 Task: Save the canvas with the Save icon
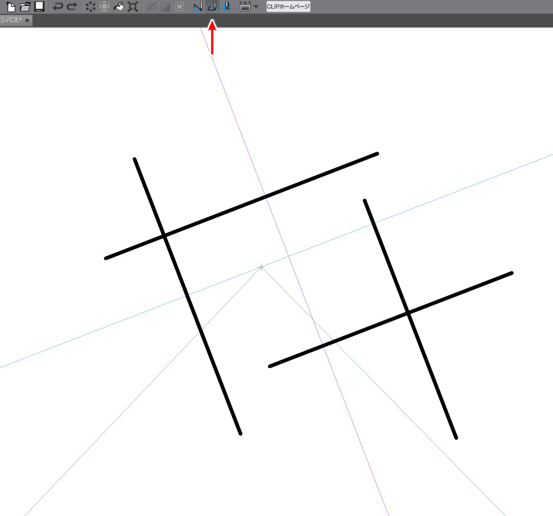pyautogui.click(x=39, y=6)
